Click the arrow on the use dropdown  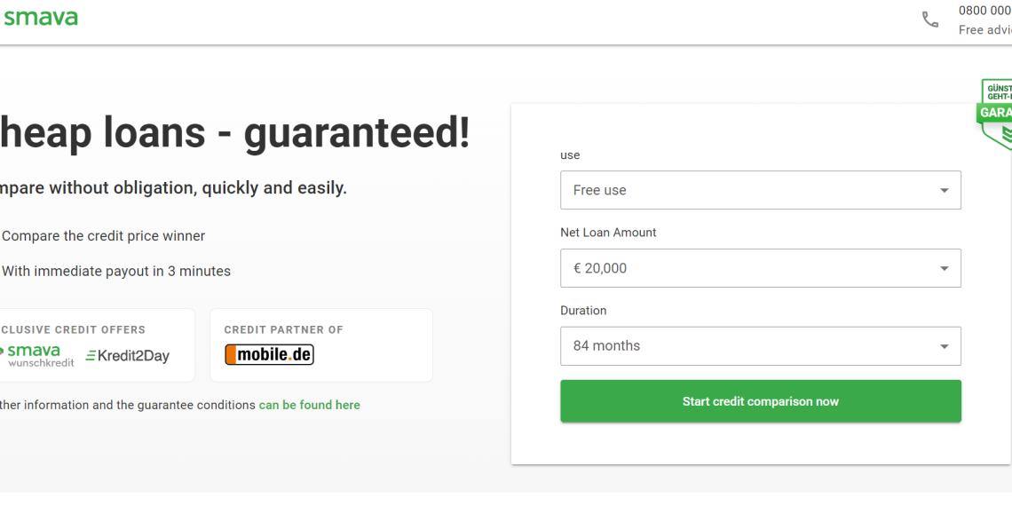click(x=944, y=190)
